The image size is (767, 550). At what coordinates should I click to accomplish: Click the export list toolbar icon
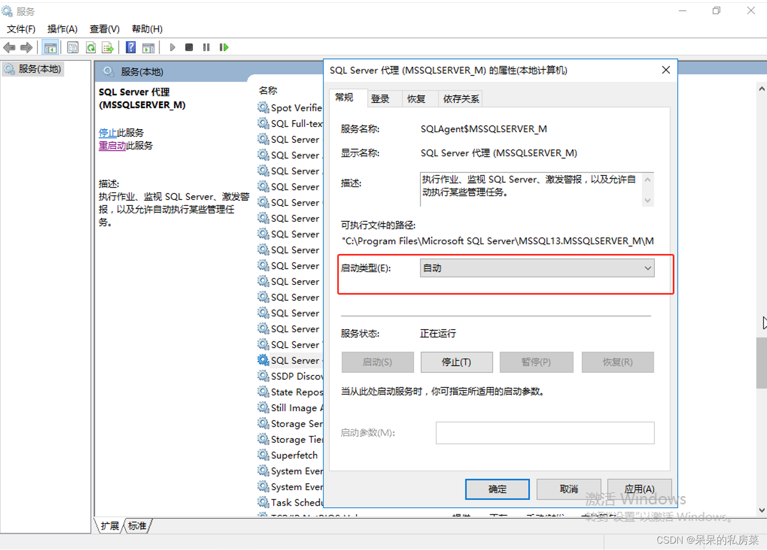[108, 47]
